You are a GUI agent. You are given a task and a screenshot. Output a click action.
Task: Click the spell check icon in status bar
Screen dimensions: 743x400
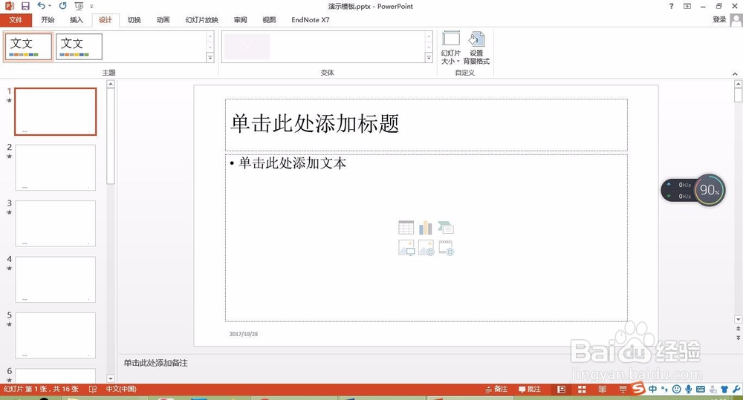point(93,389)
